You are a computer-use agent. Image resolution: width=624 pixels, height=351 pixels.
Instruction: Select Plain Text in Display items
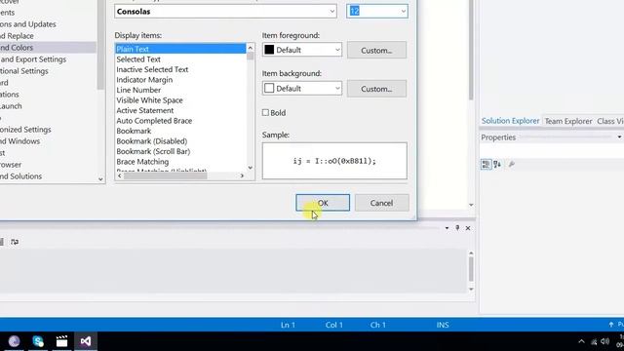point(180,49)
